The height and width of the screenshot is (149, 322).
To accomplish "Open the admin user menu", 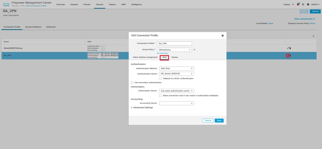I will pyautogui.click(x=315, y=4).
